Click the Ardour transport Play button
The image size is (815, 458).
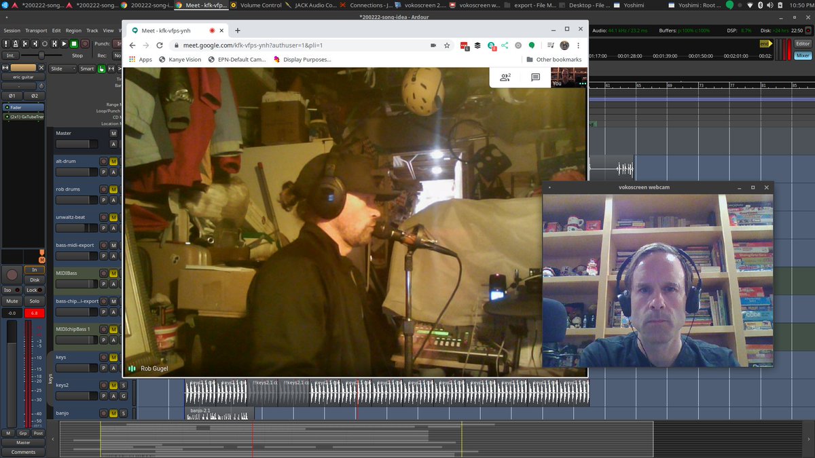64,43
